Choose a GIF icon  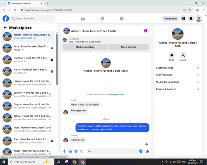[82, 151]
